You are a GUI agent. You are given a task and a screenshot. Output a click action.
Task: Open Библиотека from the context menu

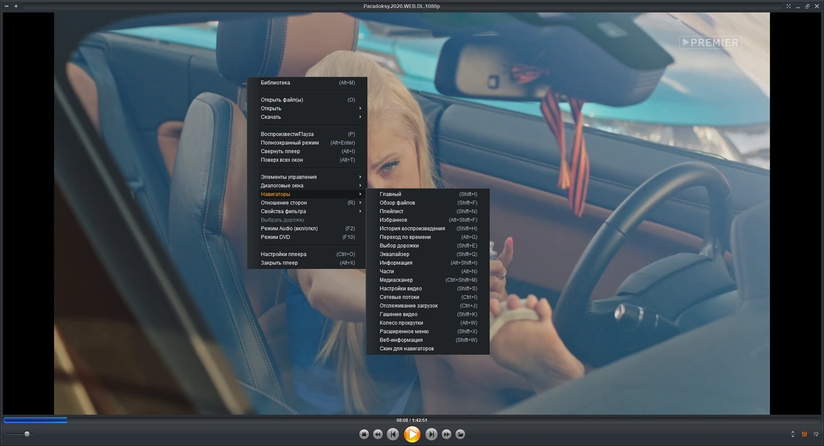pos(308,82)
